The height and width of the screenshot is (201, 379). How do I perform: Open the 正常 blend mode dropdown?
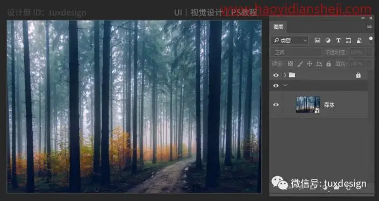pos(297,52)
